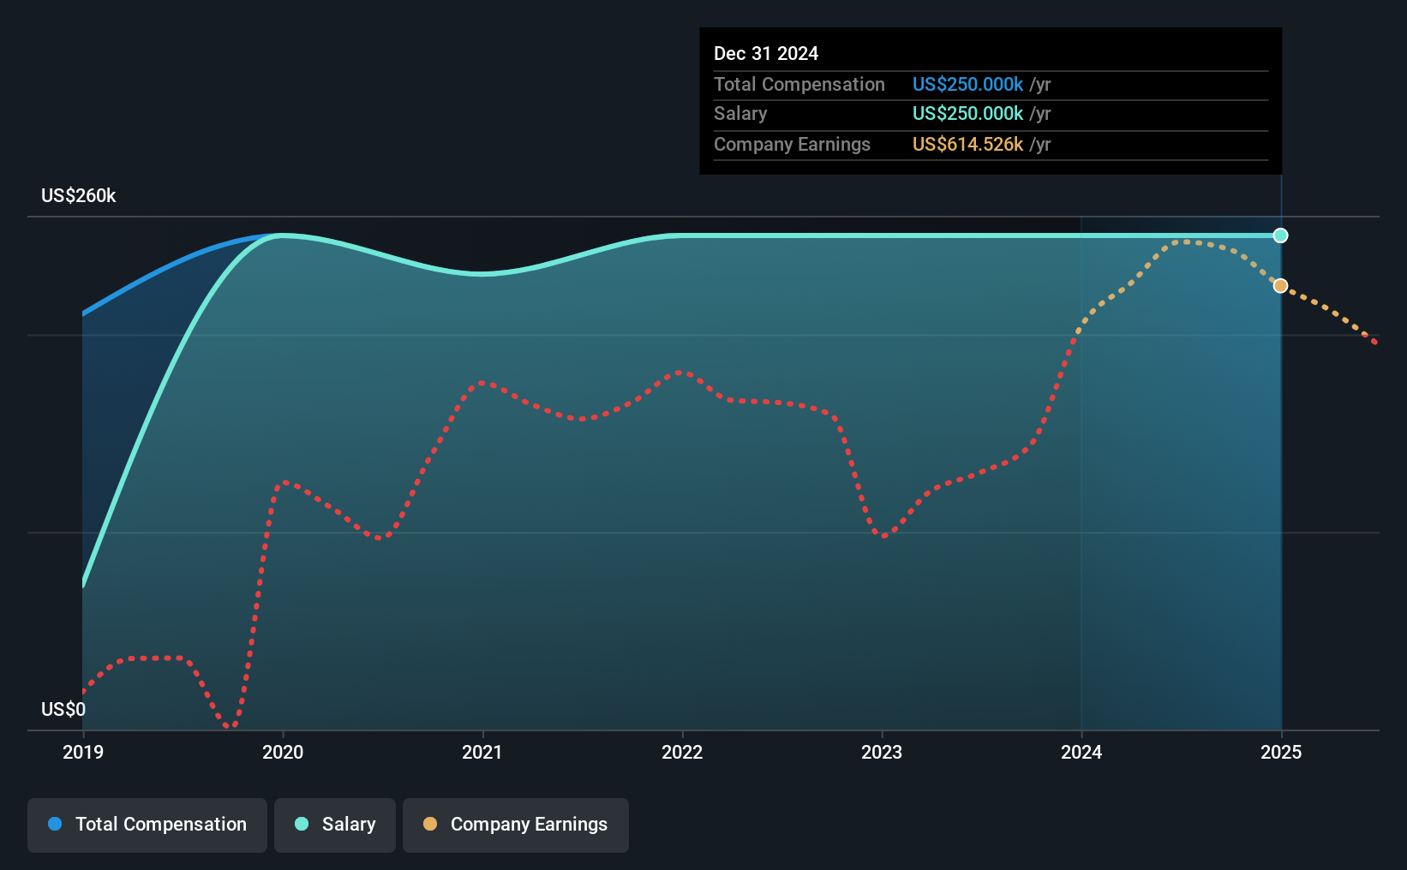Click the 2019 x-axis label
Screen dimensions: 1407x870
click(x=83, y=752)
